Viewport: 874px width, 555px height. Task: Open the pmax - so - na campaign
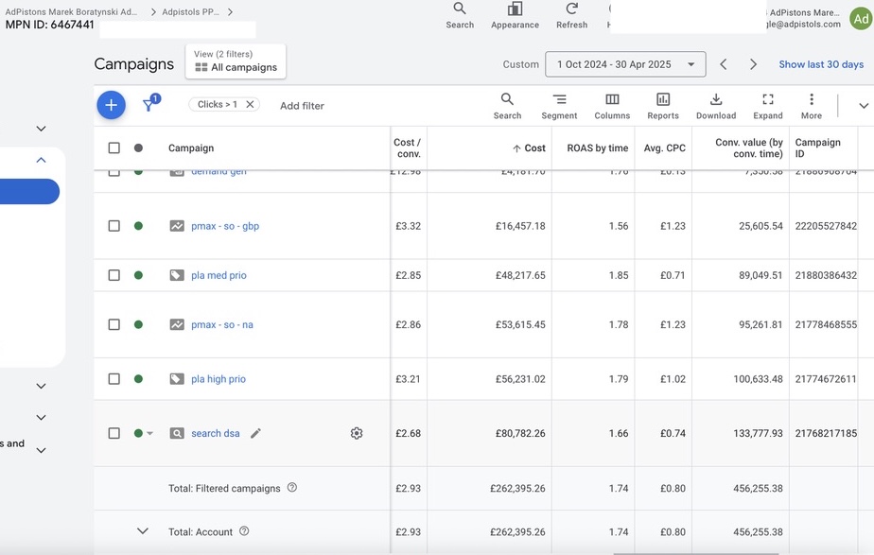pyautogui.click(x=222, y=324)
